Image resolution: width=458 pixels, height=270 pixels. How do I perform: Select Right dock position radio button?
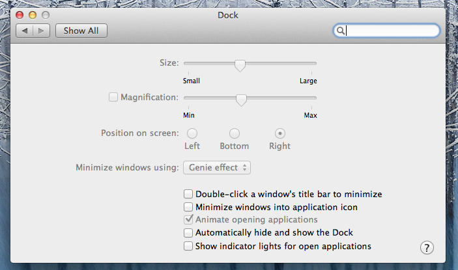click(280, 133)
